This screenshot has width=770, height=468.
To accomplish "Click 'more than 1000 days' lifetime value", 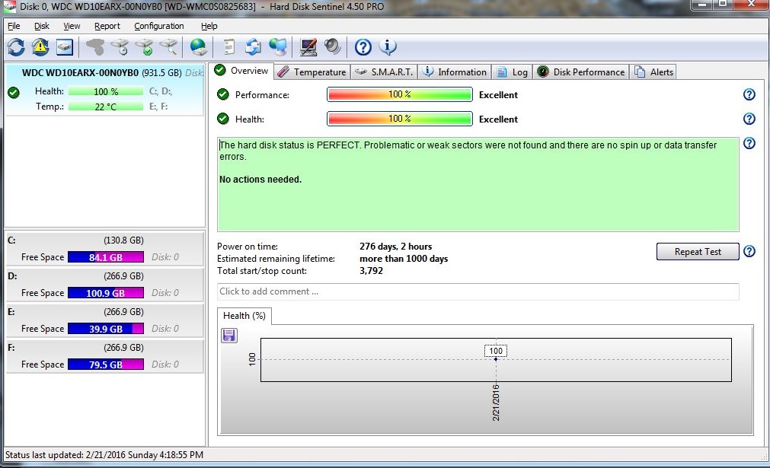I will click(404, 259).
